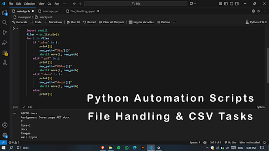Toggle the primary side bar
This screenshot has height=151, width=269.
point(226,4)
